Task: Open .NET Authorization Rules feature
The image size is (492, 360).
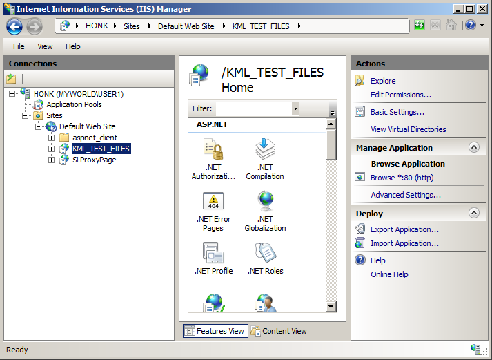Action: (x=213, y=159)
